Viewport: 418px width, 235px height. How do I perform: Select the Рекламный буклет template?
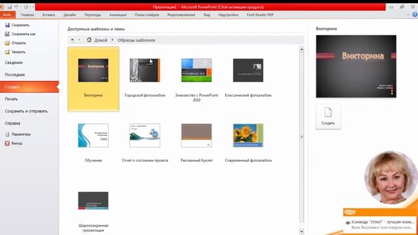(197, 144)
